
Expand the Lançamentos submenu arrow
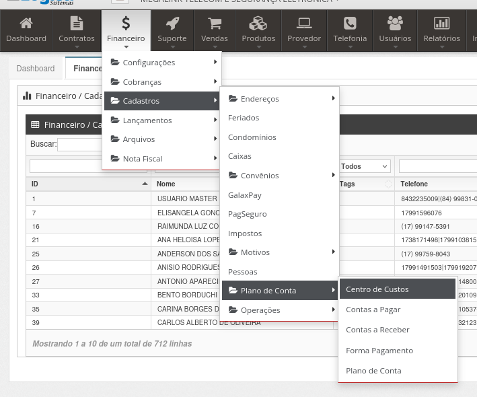tap(215, 120)
